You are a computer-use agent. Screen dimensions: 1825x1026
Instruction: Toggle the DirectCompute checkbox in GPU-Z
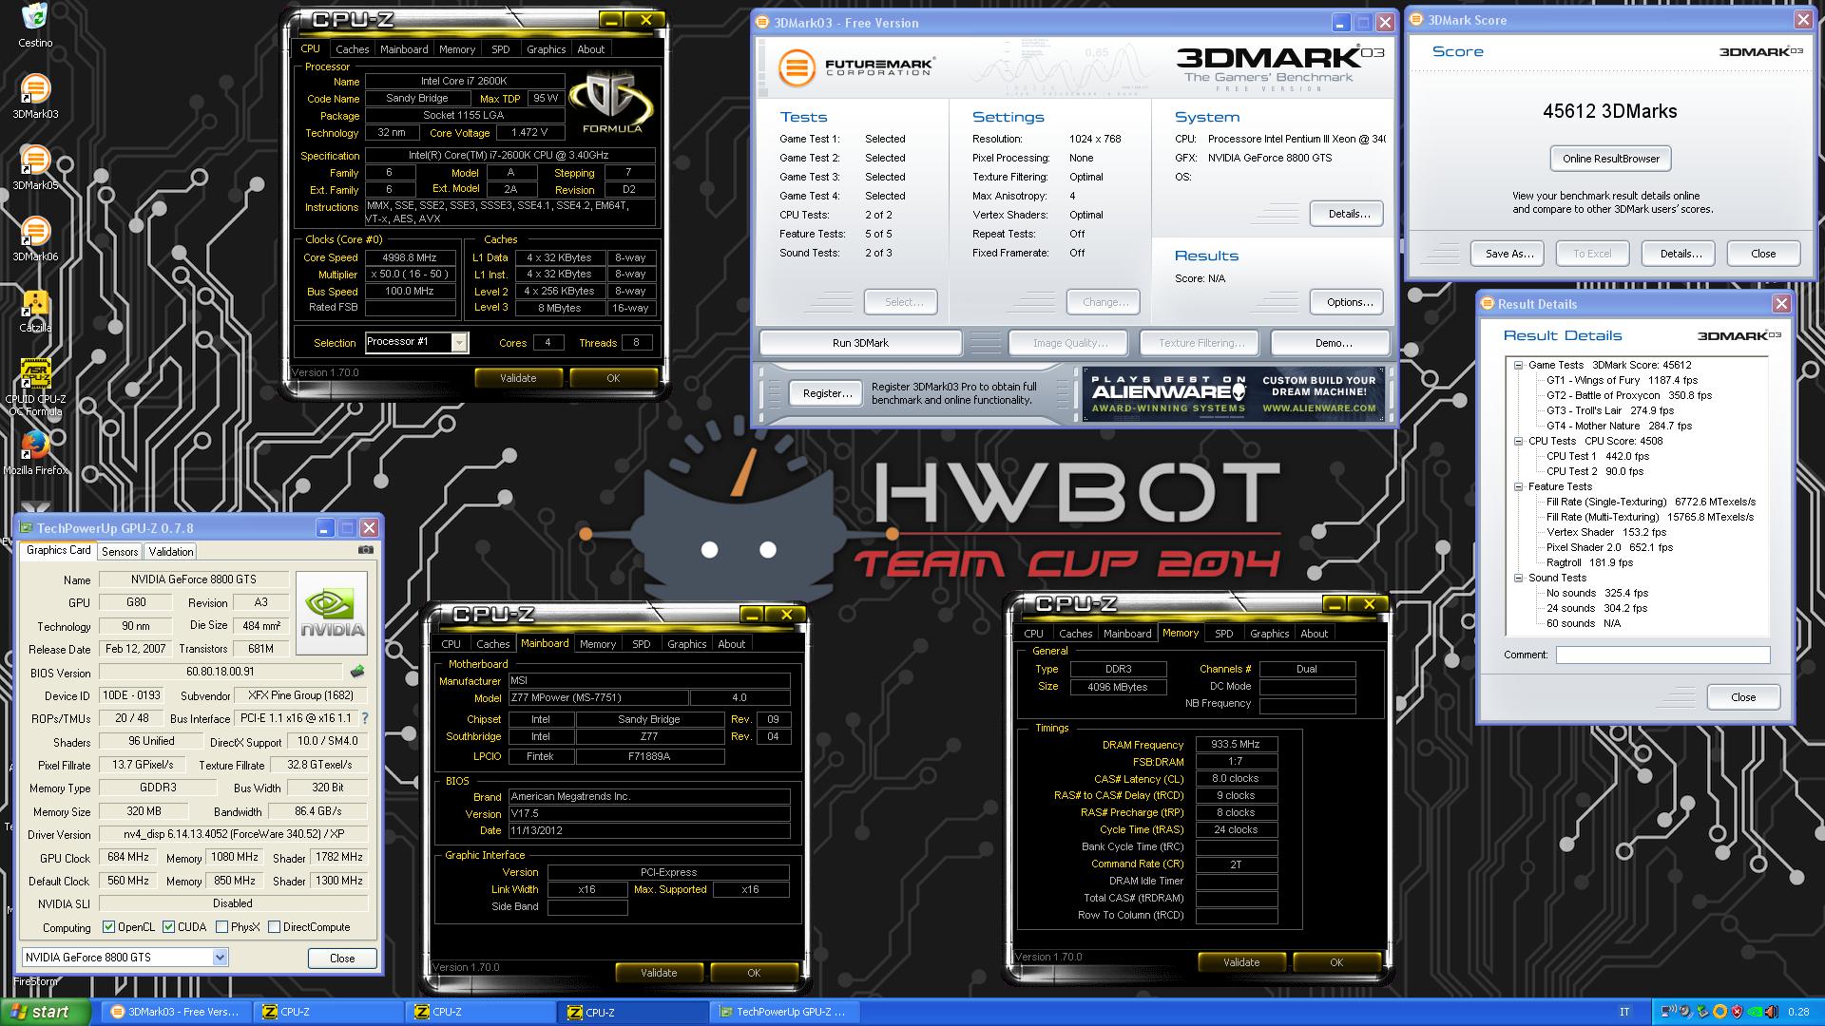(x=274, y=927)
